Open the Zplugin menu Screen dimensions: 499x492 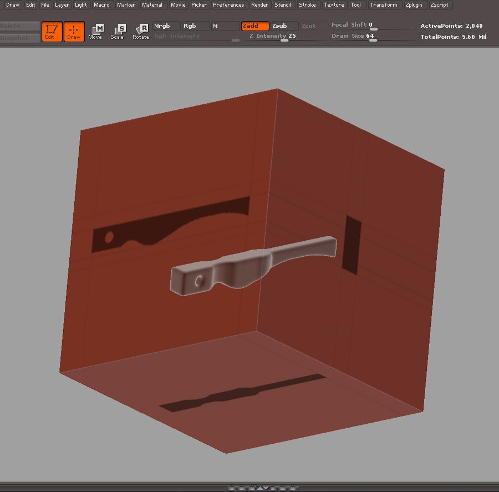point(414,5)
